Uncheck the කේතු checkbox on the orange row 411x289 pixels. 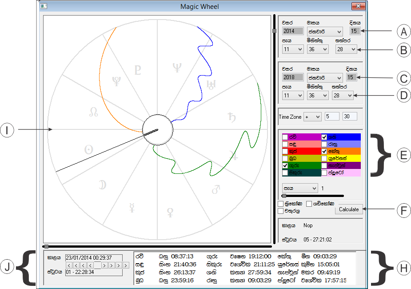(x=324, y=151)
